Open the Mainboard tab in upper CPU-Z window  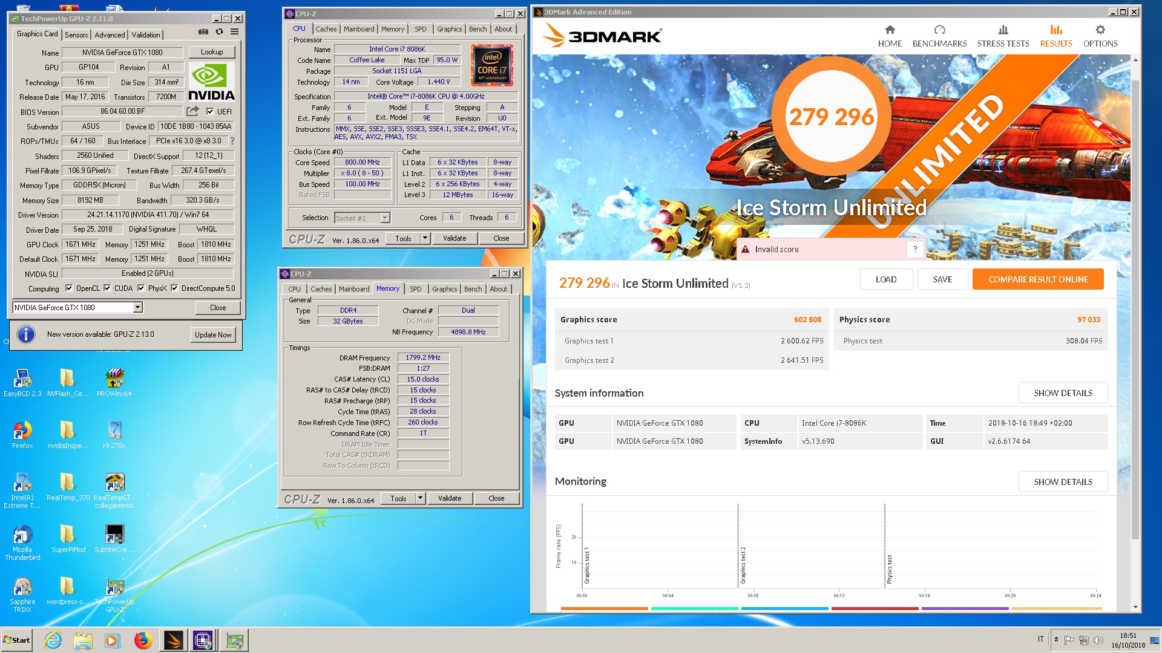point(359,29)
